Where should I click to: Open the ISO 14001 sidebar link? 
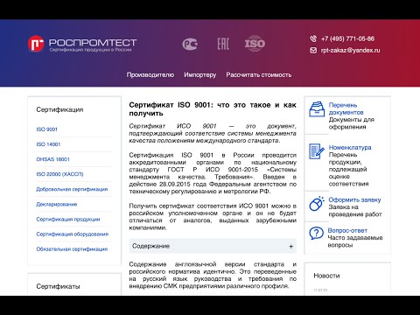[48, 144]
